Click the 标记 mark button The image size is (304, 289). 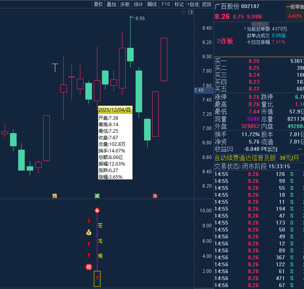coord(179,4)
